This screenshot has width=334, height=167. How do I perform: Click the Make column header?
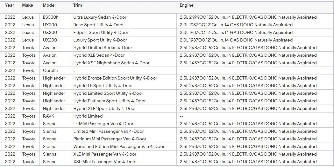(x=27, y=5)
